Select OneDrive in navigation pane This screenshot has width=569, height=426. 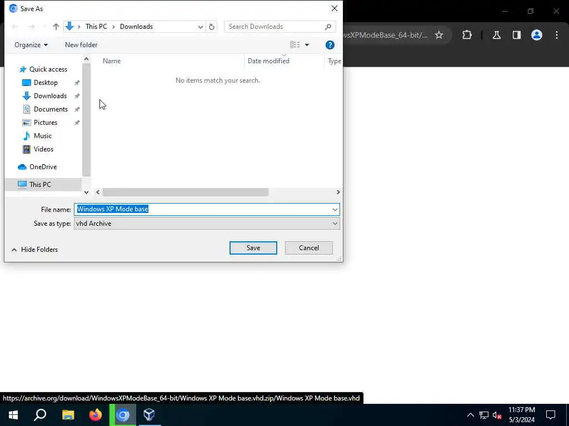[43, 167]
